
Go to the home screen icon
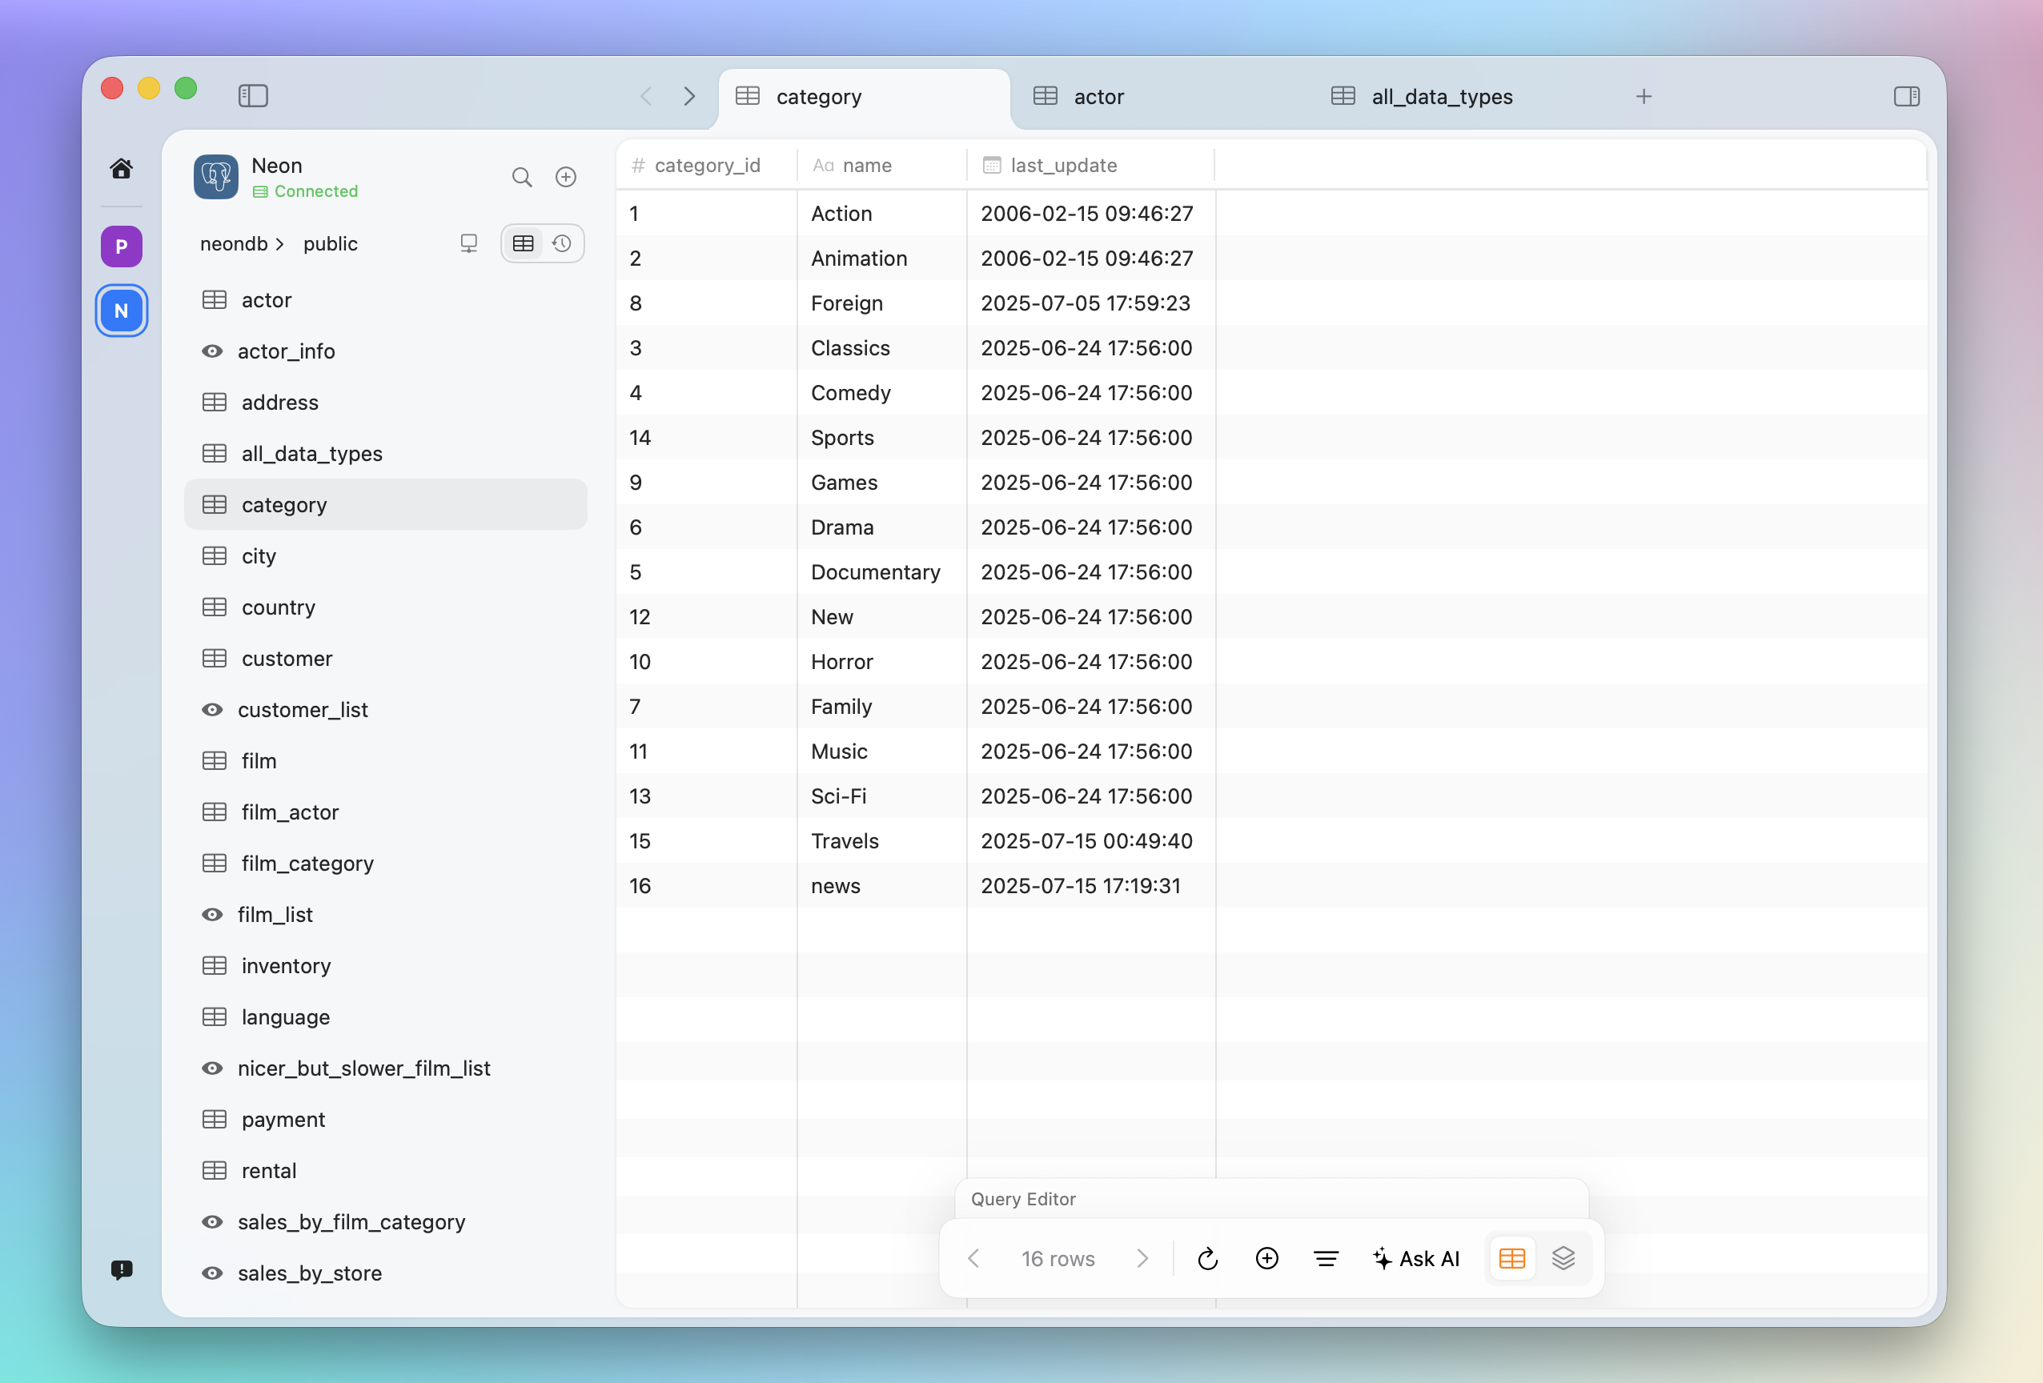coord(122,168)
